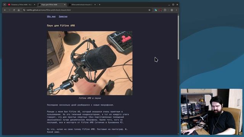Open the 'Заметки' link
The image size is (244, 137).
click(x=63, y=16)
